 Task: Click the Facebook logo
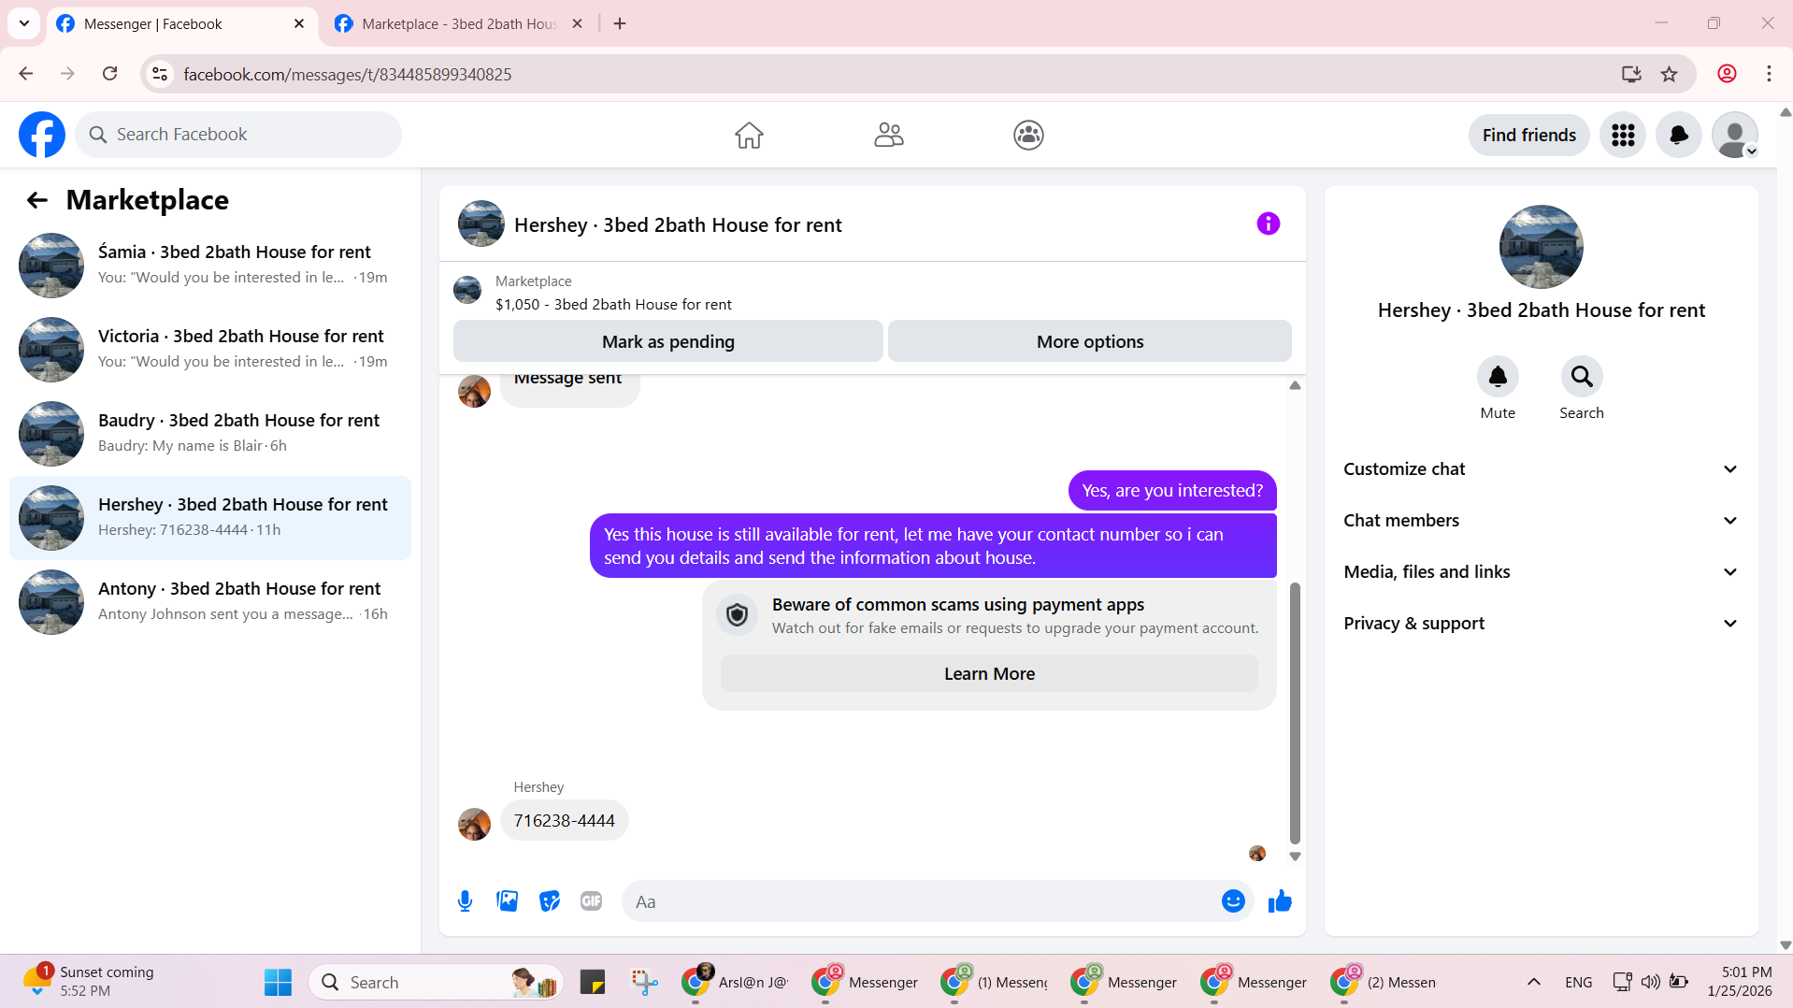42,135
